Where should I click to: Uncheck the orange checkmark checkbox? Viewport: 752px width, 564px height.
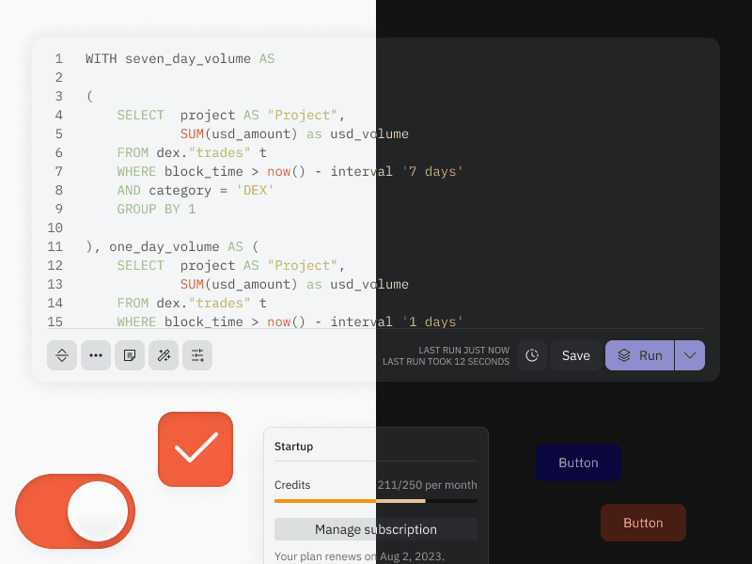coord(196,449)
